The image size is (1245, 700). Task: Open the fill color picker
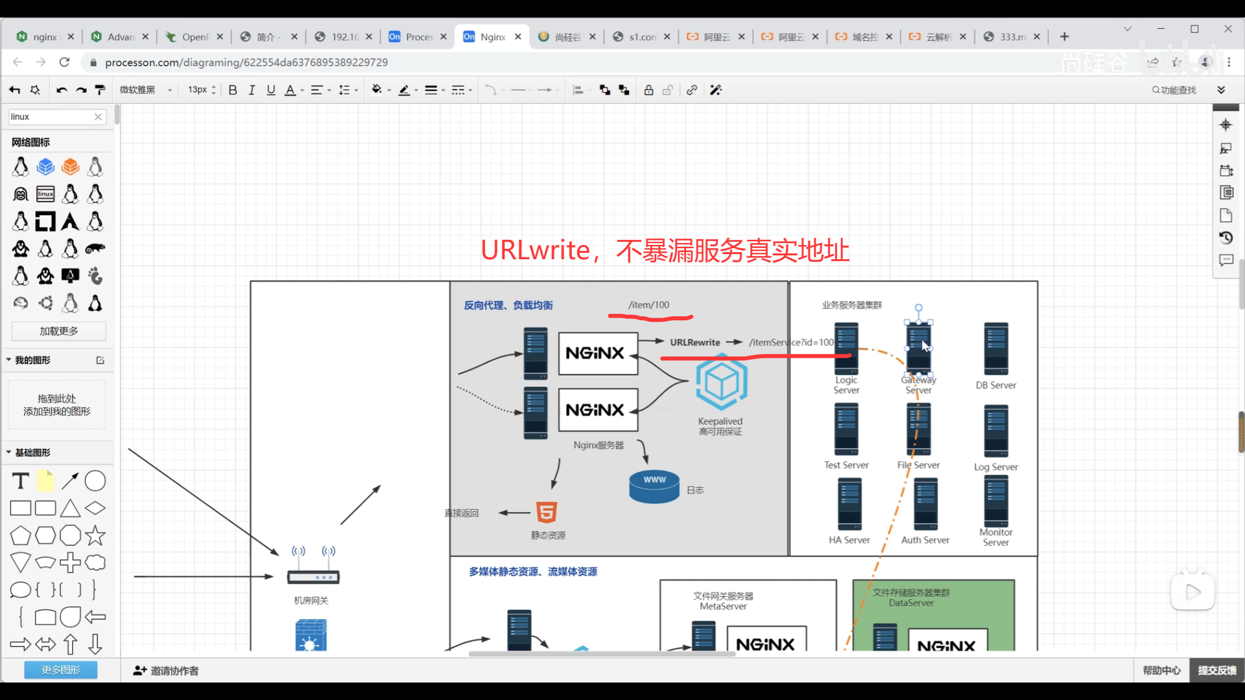(377, 90)
